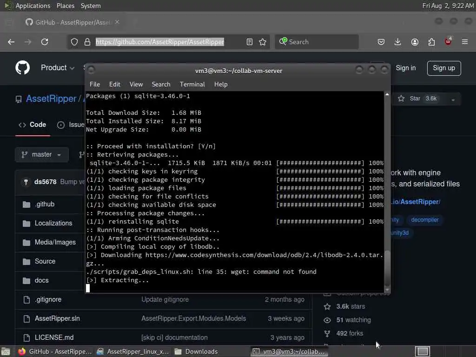Viewport: 476px width, 357px height.
Task: Go back with the browser back arrow
Action: click(x=11, y=42)
